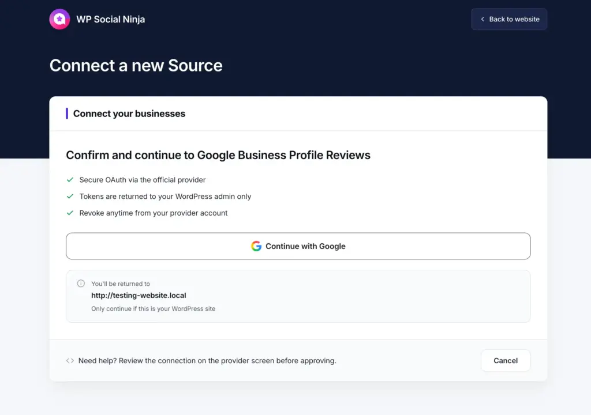Cancel the source connection
The height and width of the screenshot is (415, 591).
click(x=506, y=360)
